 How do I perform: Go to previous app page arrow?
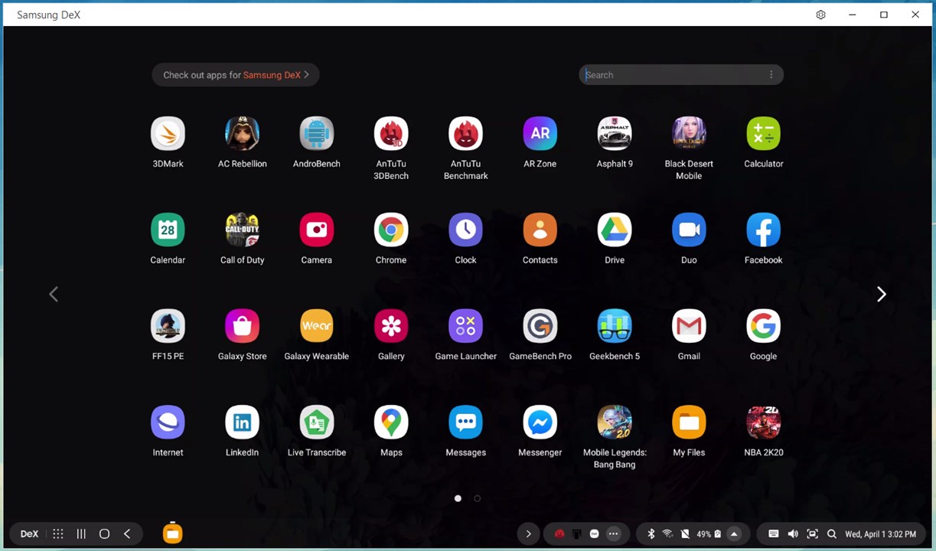54,294
